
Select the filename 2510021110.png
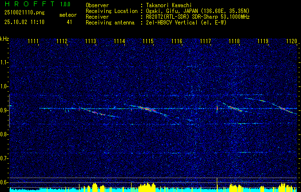click(x=24, y=12)
